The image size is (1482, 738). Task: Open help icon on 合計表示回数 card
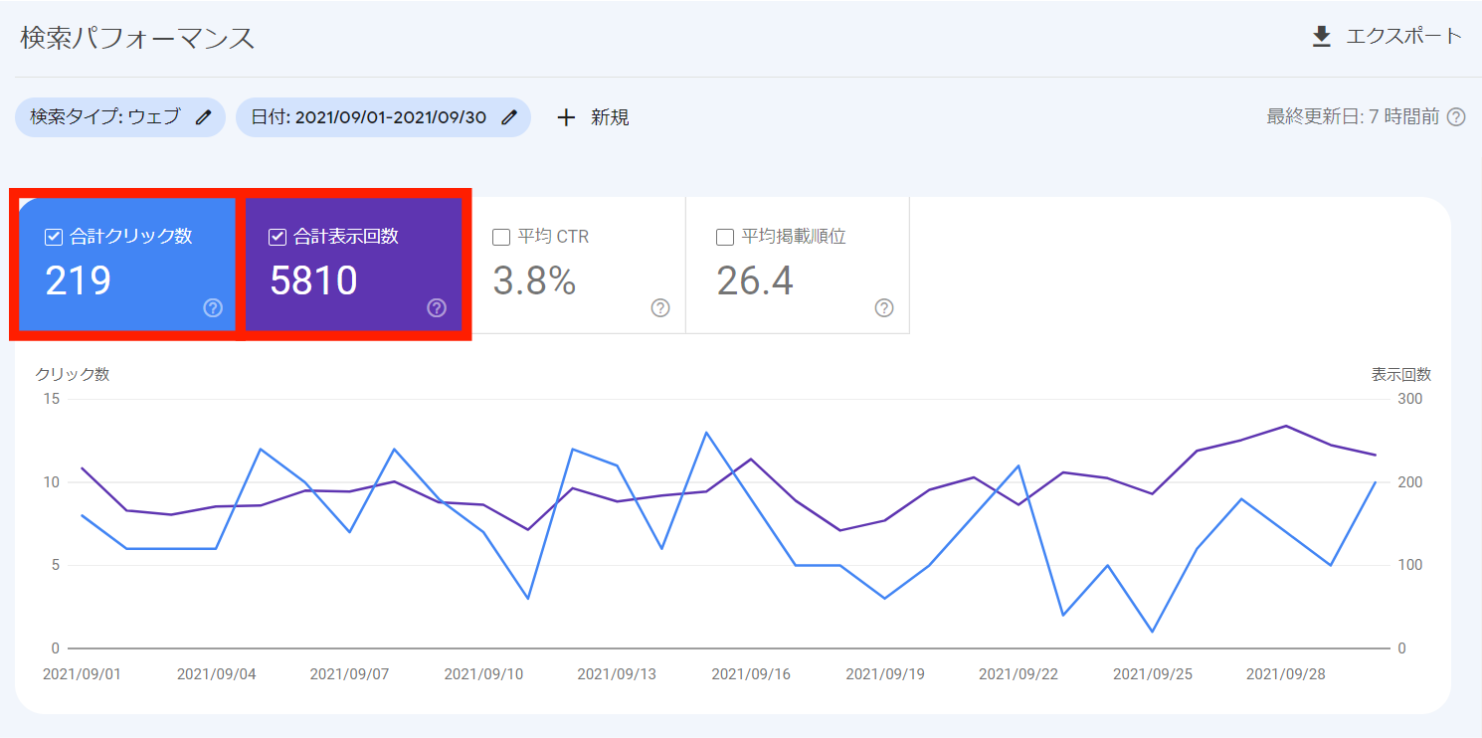438,308
